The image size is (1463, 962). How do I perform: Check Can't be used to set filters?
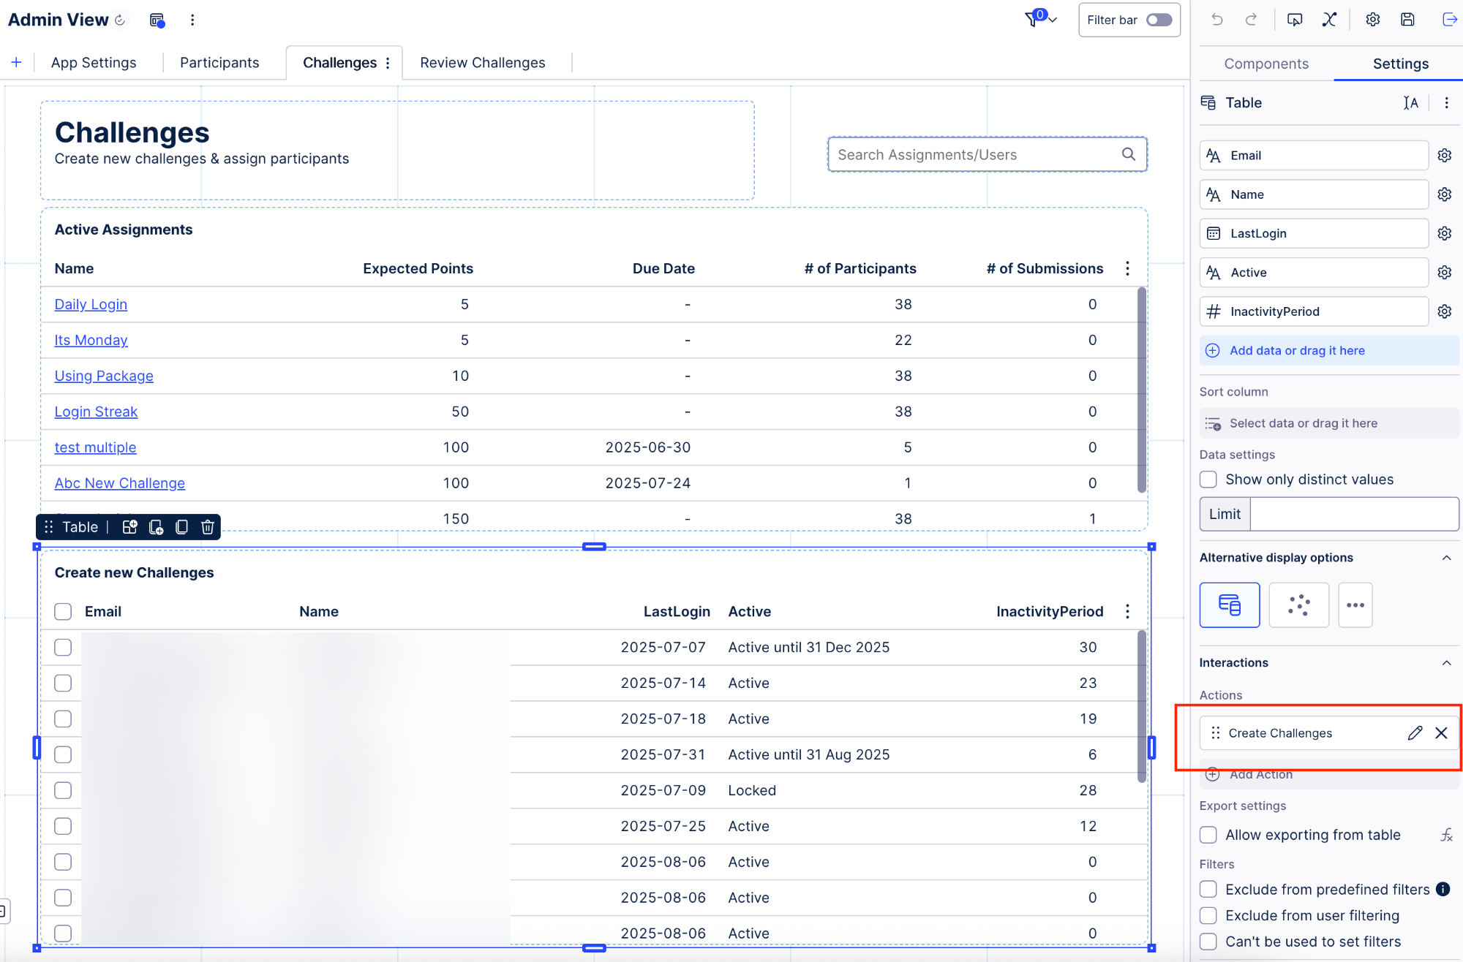(x=1208, y=942)
